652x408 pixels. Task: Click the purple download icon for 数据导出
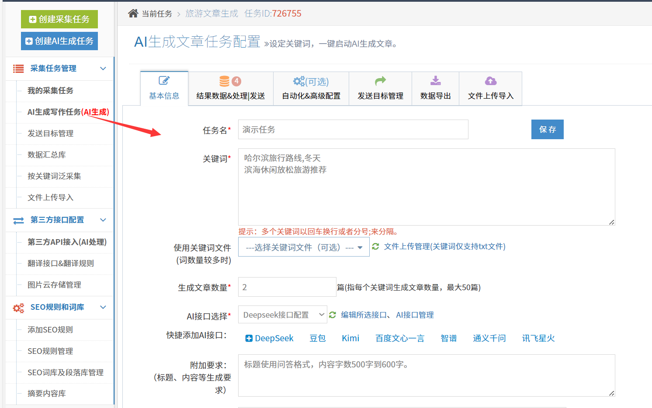(x=435, y=81)
